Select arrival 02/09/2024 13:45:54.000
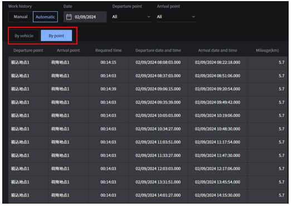Image resolution: width=292 pixels, height=207 pixels. [x=217, y=183]
